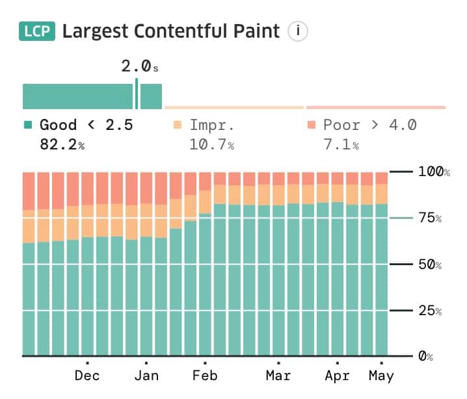
Task: Click the Apr label on time axis
Action: coord(337,376)
